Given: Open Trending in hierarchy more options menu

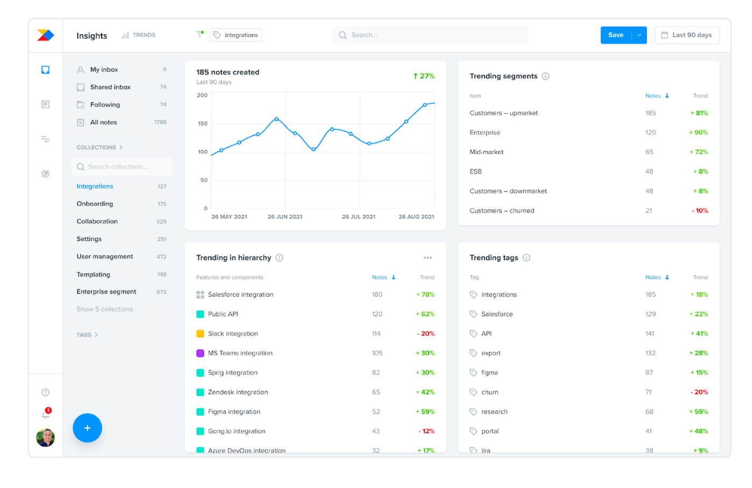Looking at the screenshot, I should (428, 258).
